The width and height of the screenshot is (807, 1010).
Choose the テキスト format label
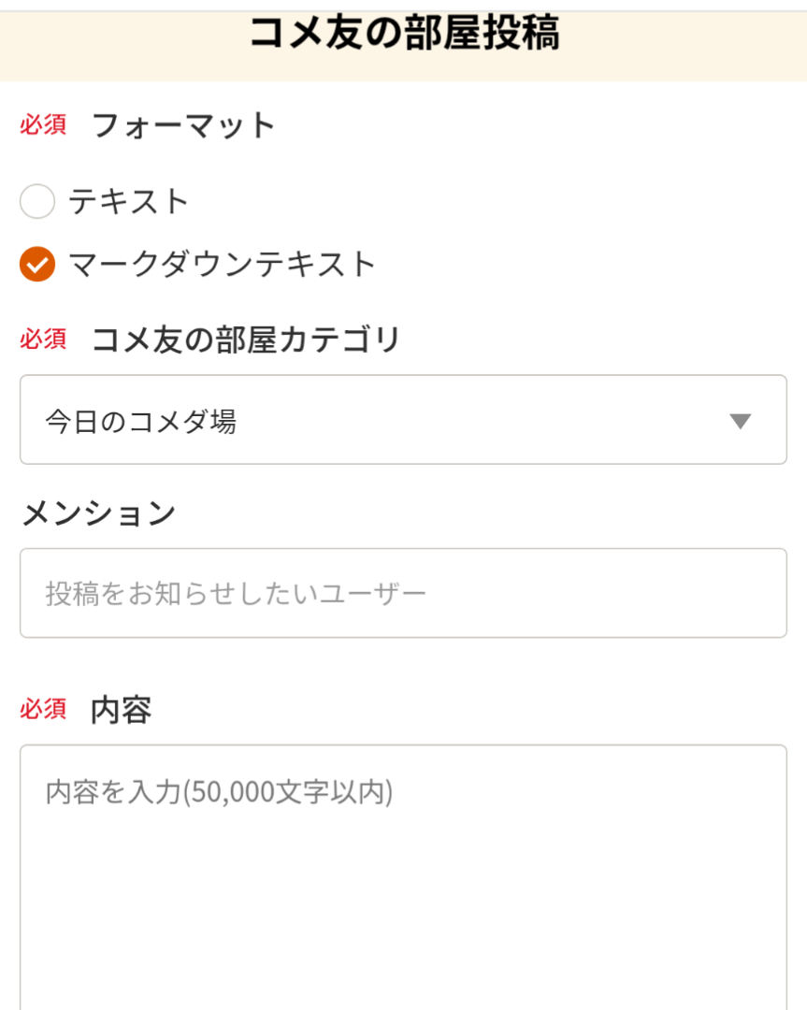(129, 201)
